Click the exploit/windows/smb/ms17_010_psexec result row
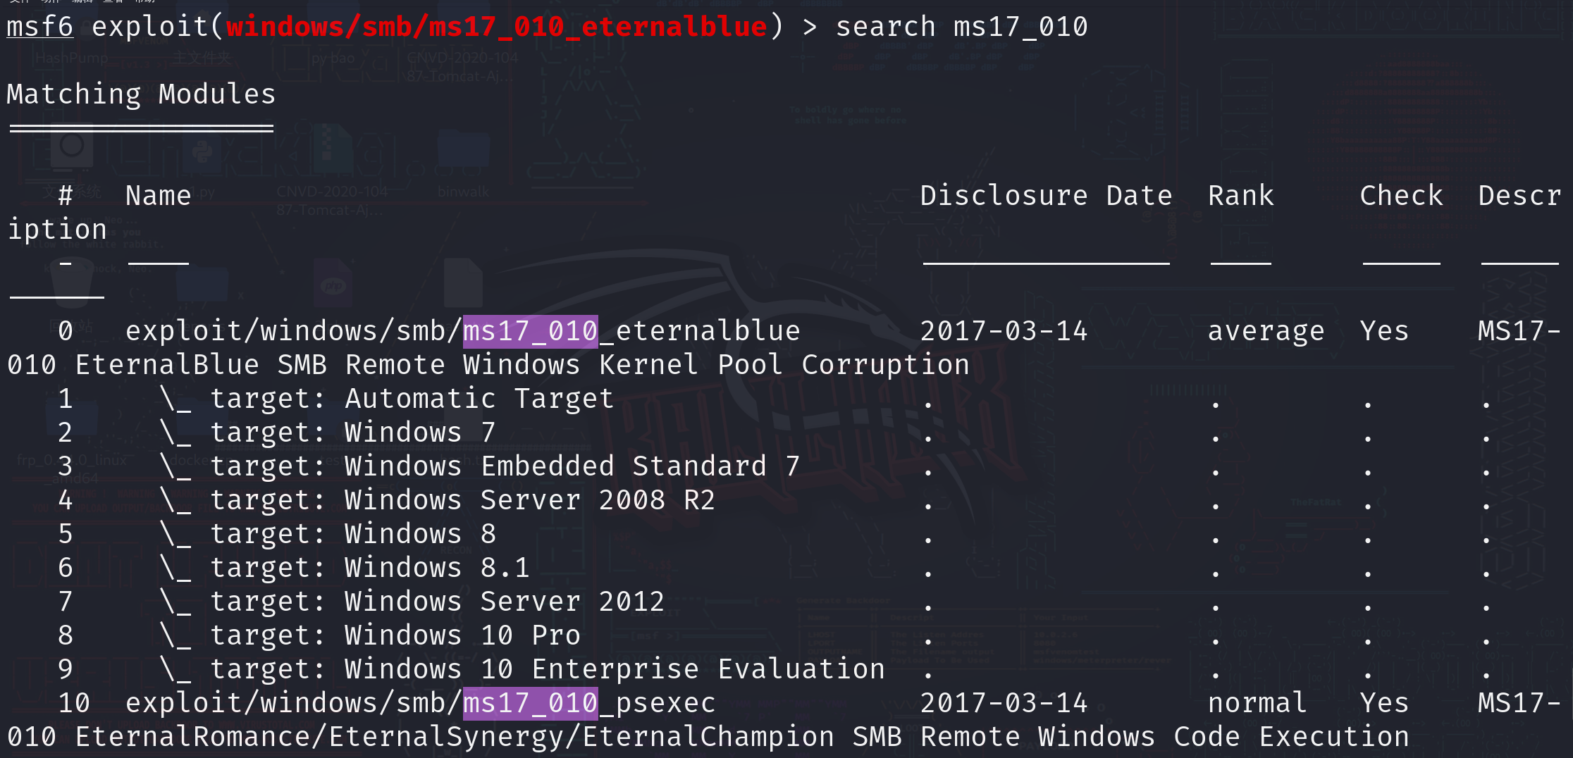Image resolution: width=1573 pixels, height=758 pixels. point(420,703)
